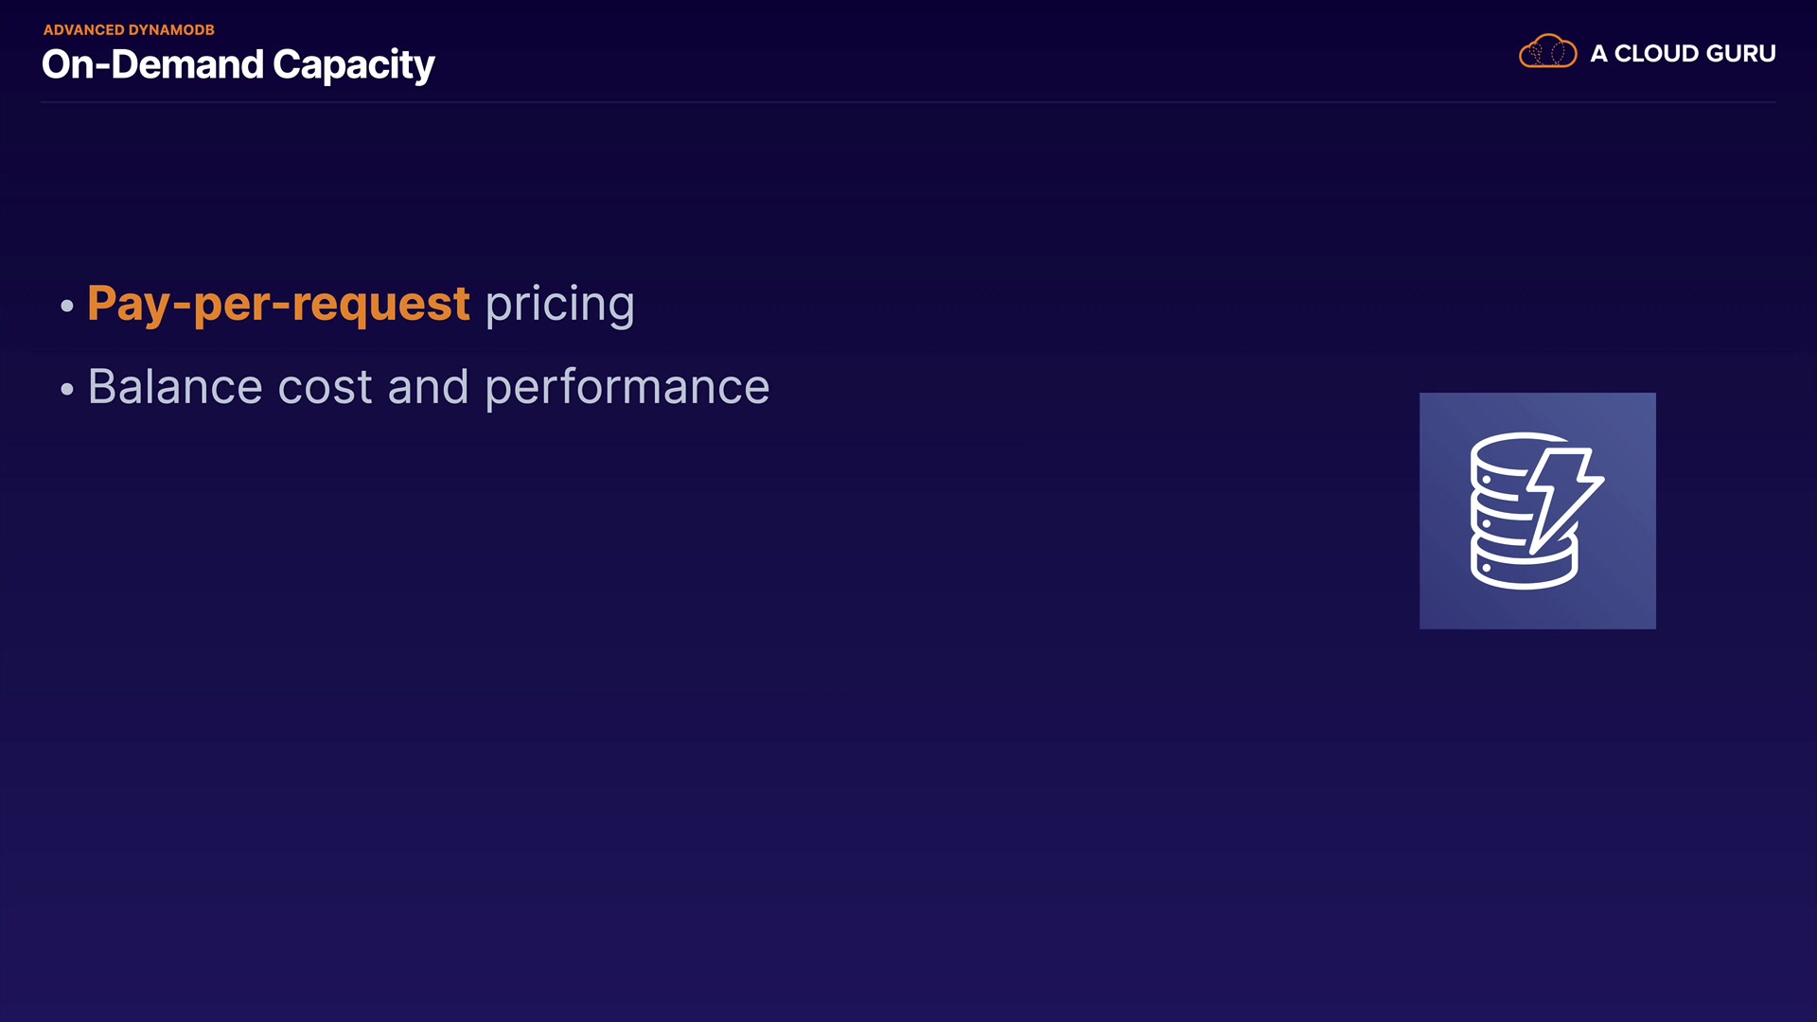
Task: Click the "ADVANCED DYNAMODB" section label
Action: click(129, 30)
